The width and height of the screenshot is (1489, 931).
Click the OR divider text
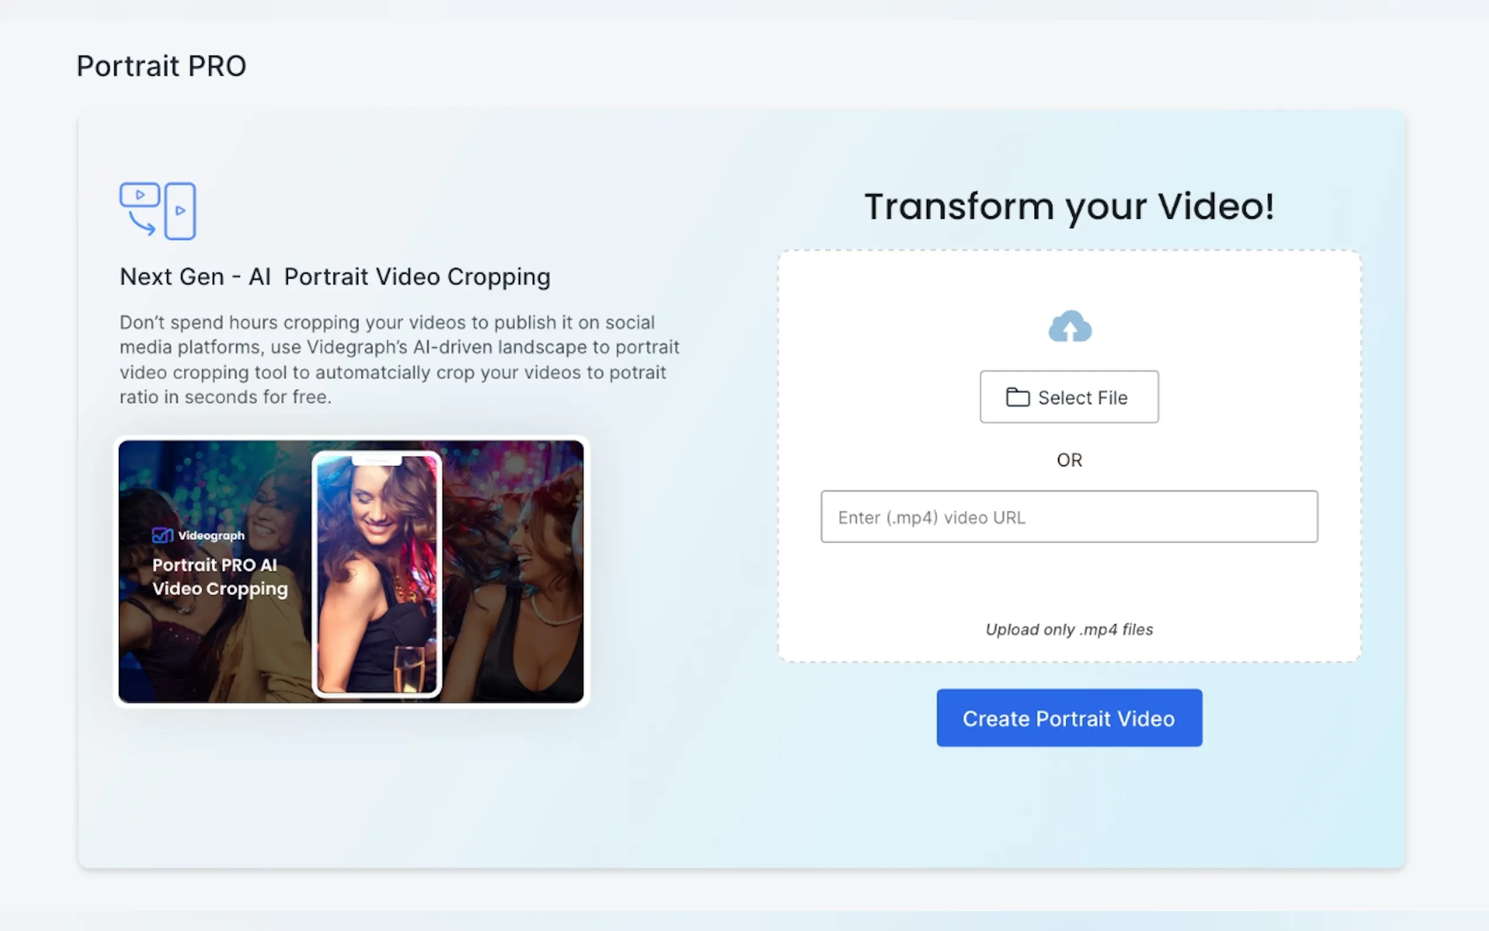[x=1069, y=460]
